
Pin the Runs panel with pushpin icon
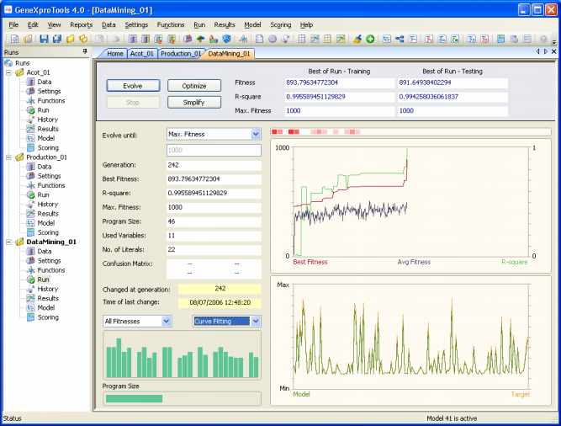tap(85, 52)
